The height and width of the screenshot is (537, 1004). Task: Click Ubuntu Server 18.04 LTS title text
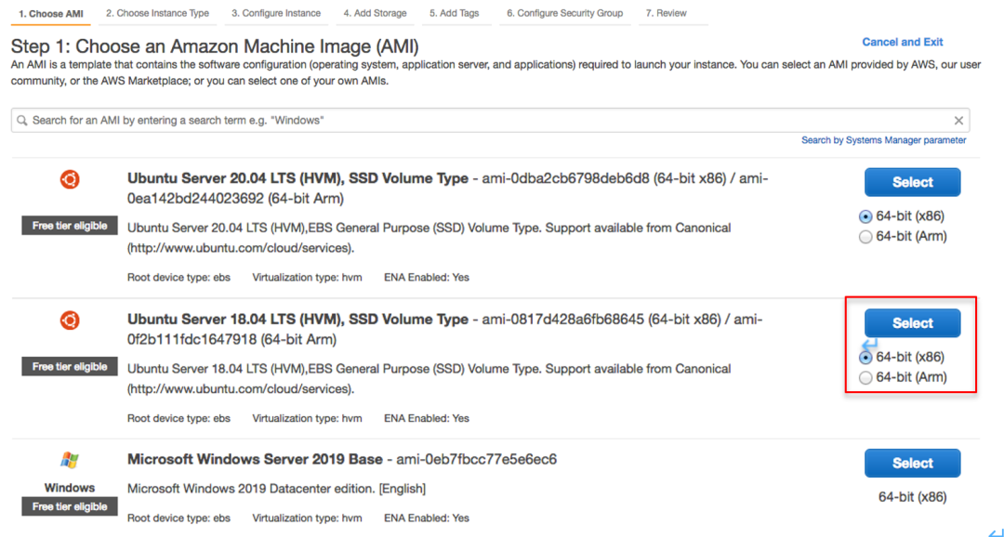click(297, 320)
